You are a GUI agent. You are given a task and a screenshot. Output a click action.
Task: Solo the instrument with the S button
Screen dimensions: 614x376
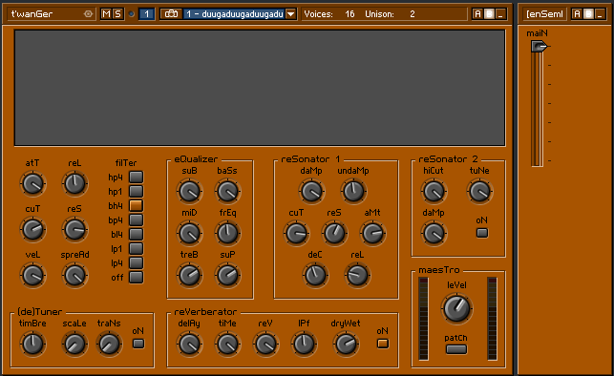pos(117,14)
